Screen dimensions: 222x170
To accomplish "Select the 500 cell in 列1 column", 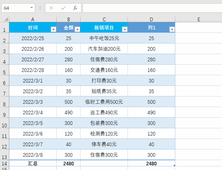I will coord(151,102).
